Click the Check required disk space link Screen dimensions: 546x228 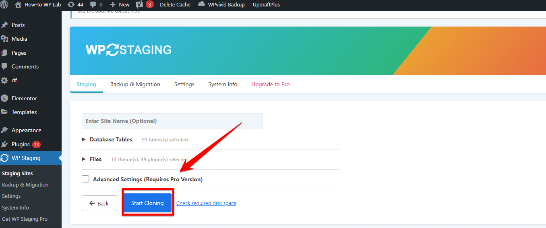[206, 203]
